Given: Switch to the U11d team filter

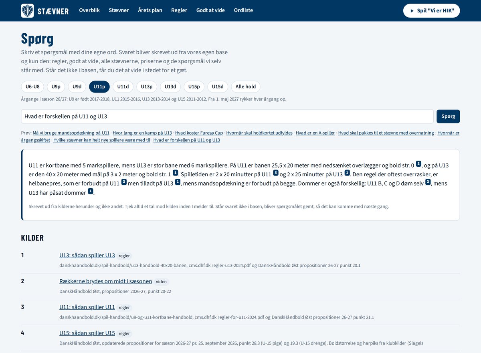Looking at the screenshot, I should [123, 87].
